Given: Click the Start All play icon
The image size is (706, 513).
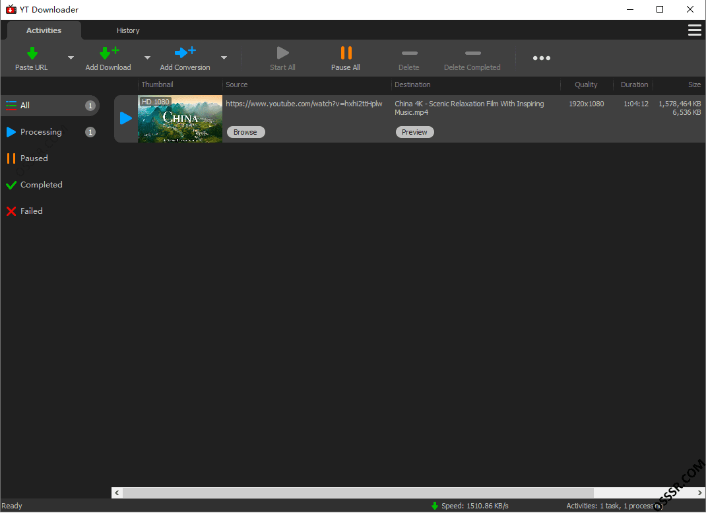Looking at the screenshot, I should [x=283, y=53].
